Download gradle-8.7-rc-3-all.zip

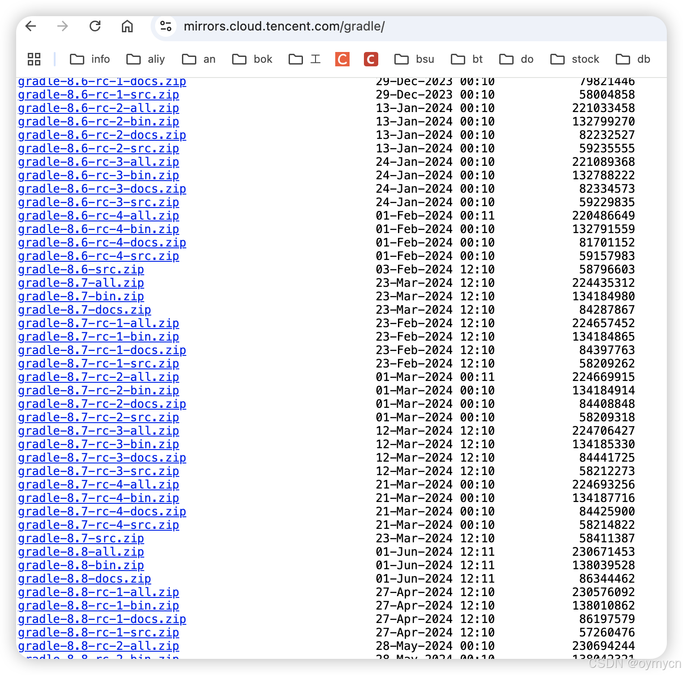click(x=99, y=431)
